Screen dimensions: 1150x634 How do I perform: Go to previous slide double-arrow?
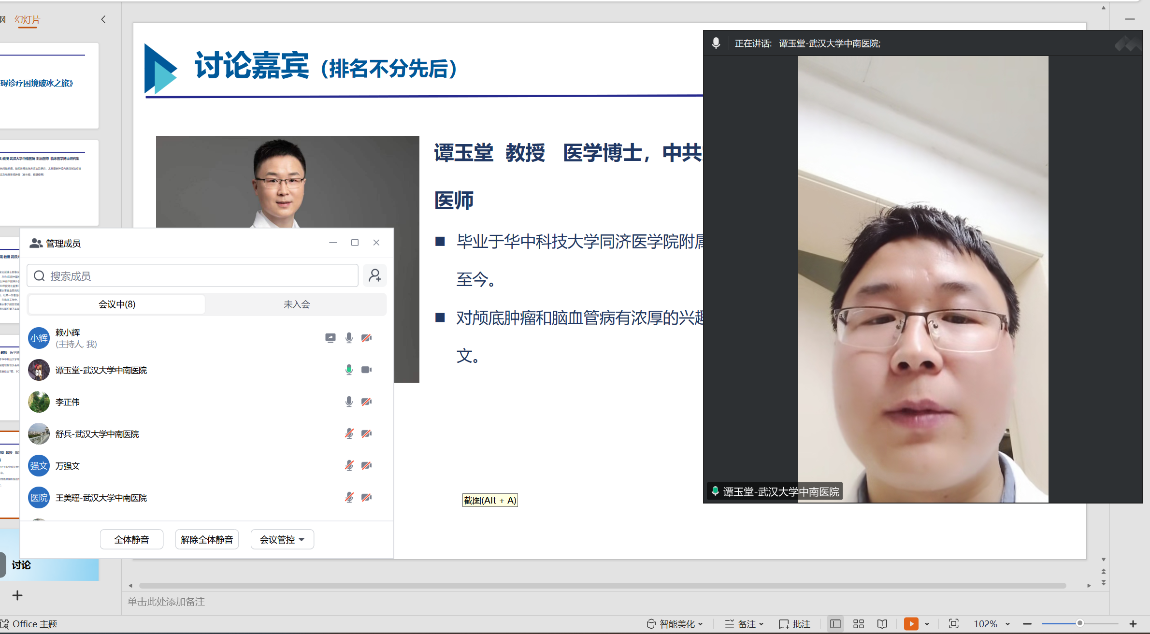(x=1104, y=571)
